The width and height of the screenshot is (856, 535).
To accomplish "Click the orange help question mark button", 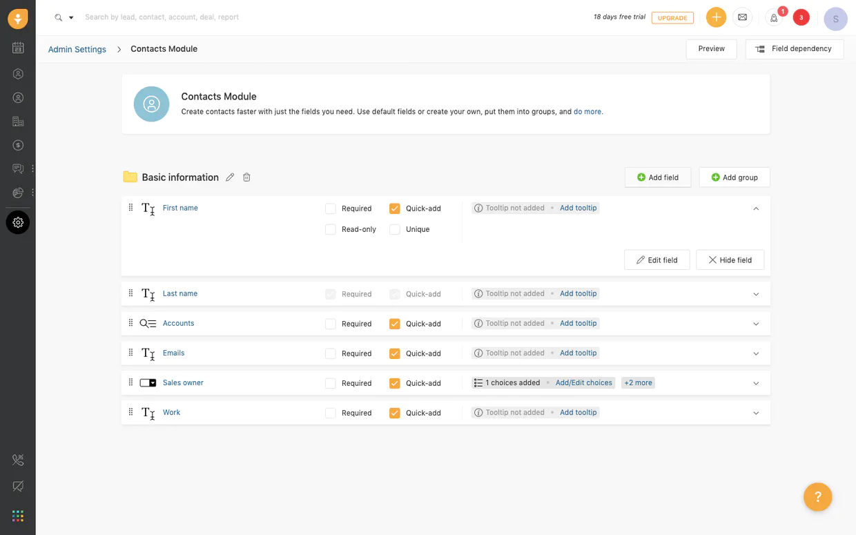I will (x=817, y=496).
